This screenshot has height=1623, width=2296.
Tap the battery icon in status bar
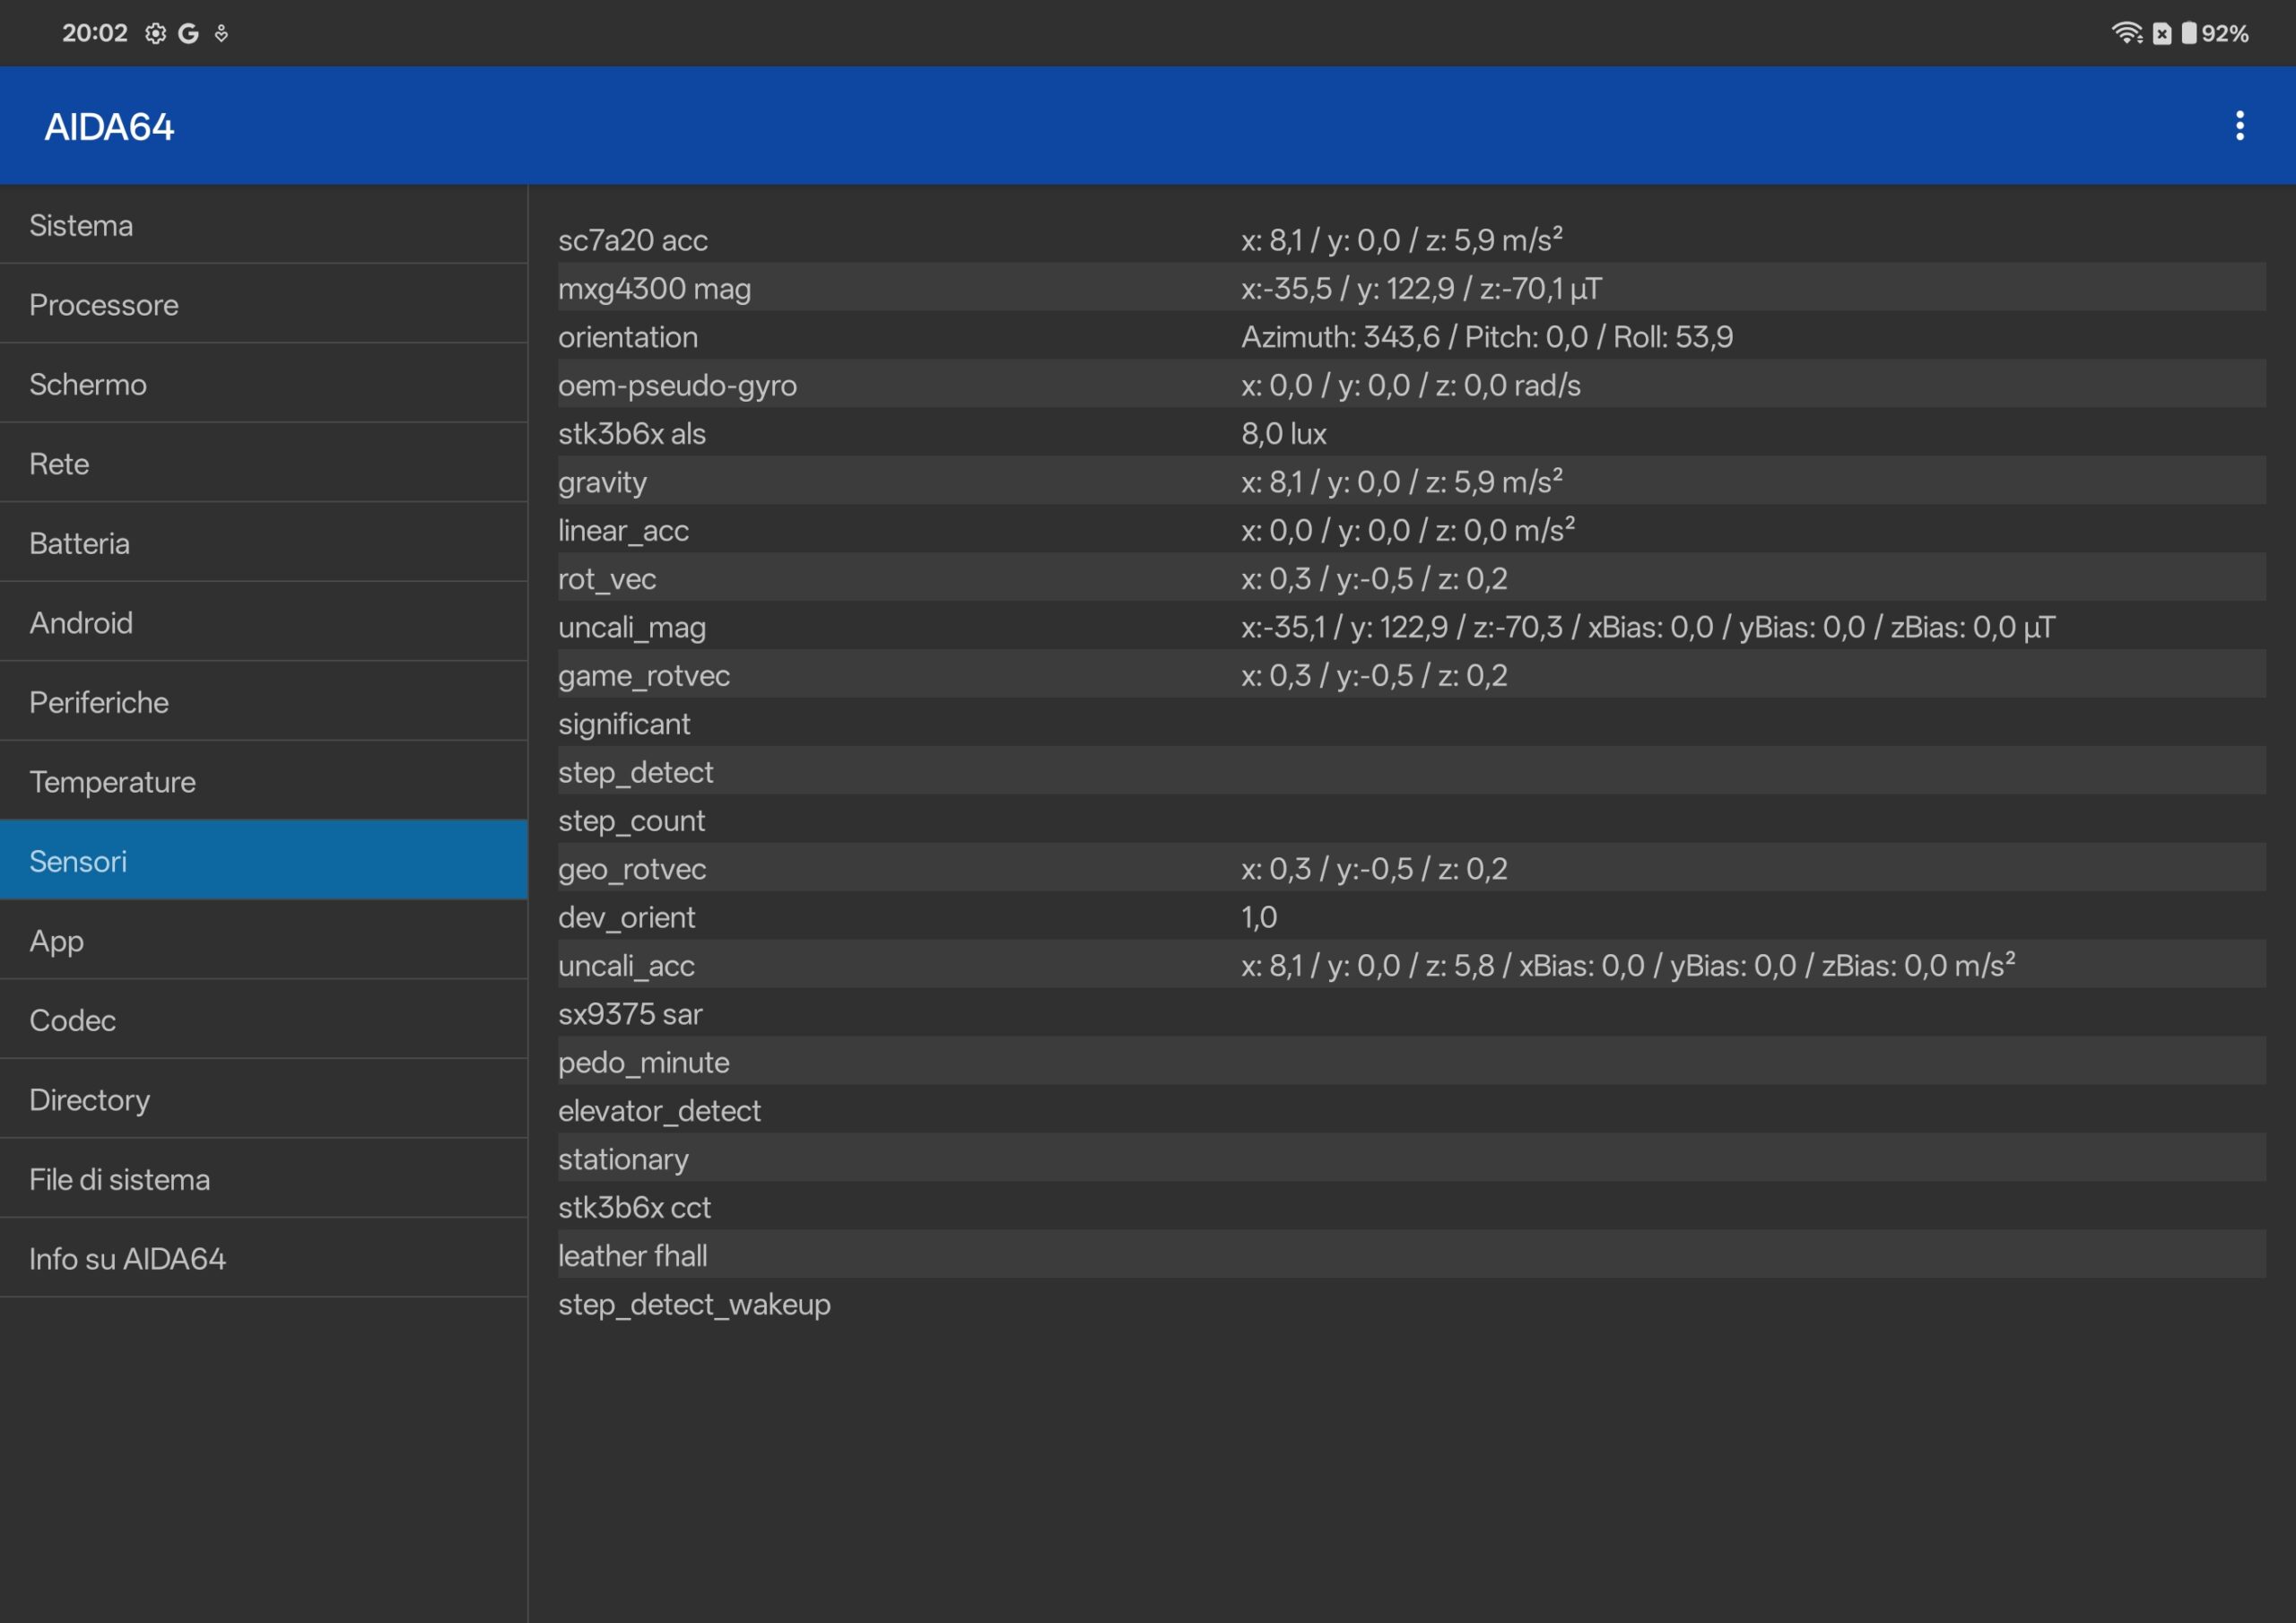click(2189, 33)
